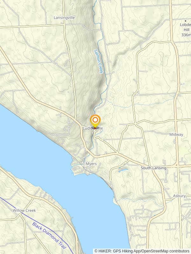Click the Willow Creek label

tap(24, 211)
